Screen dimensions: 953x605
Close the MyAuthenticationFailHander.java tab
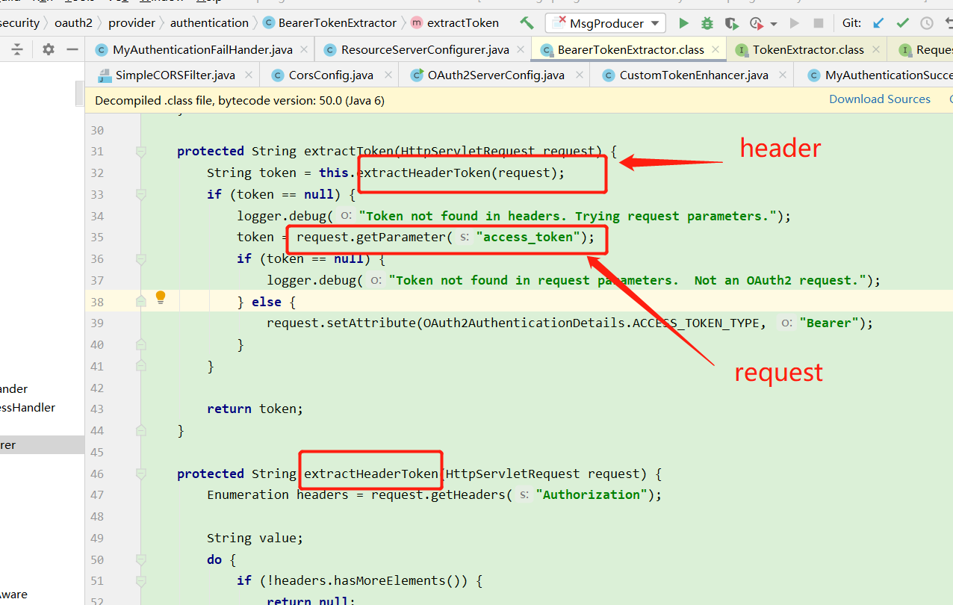(x=303, y=50)
